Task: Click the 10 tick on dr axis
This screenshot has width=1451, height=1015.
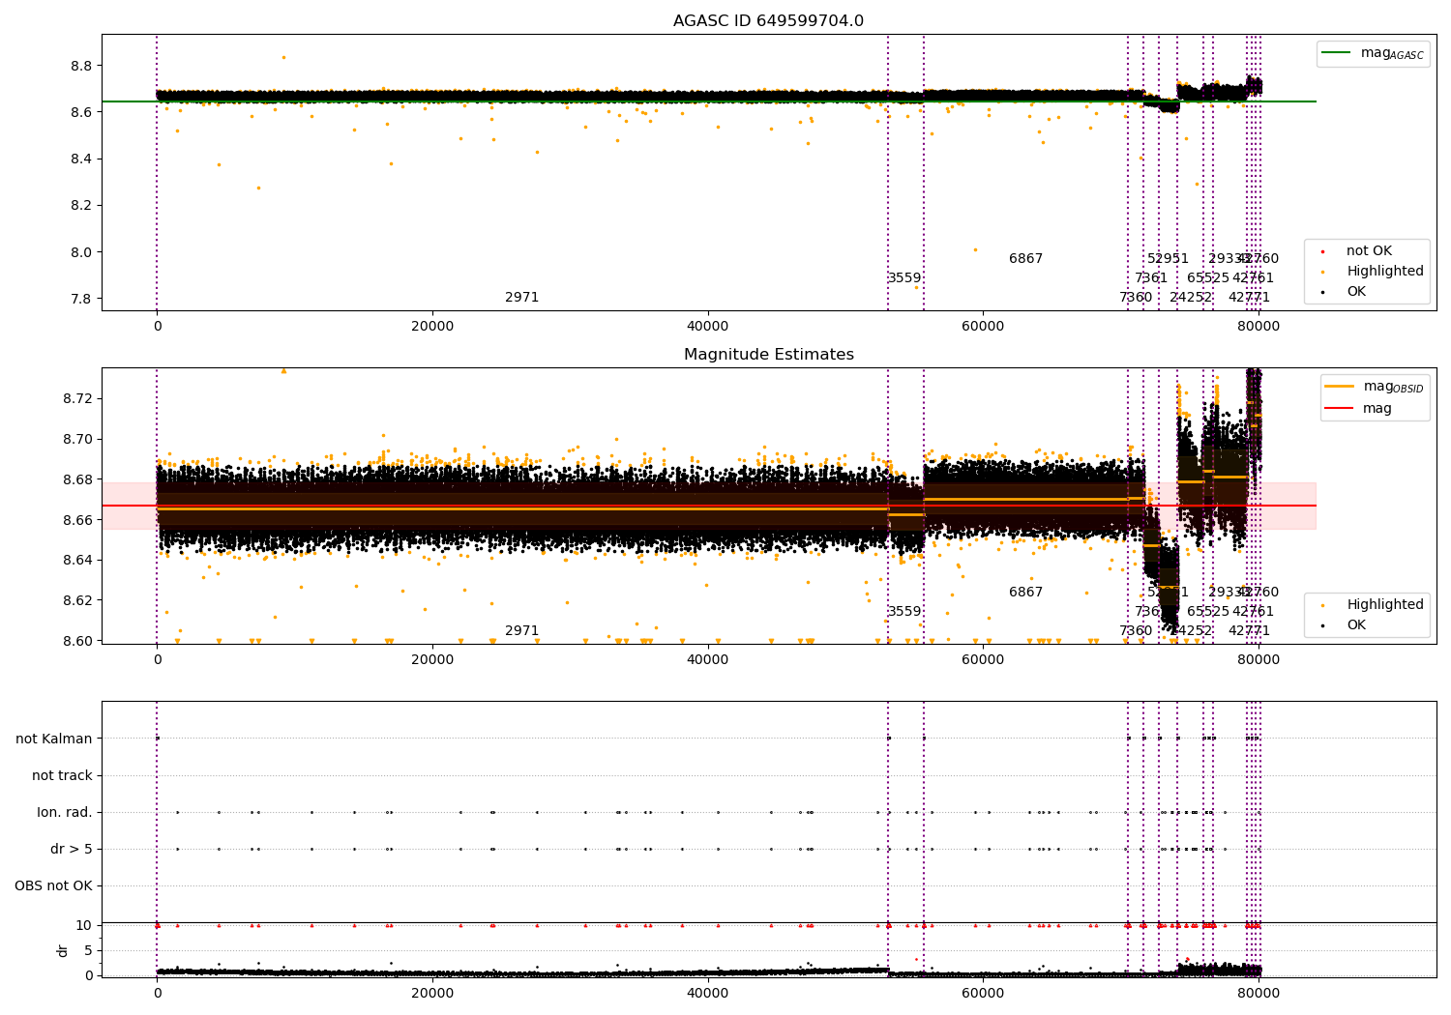Action: [84, 925]
